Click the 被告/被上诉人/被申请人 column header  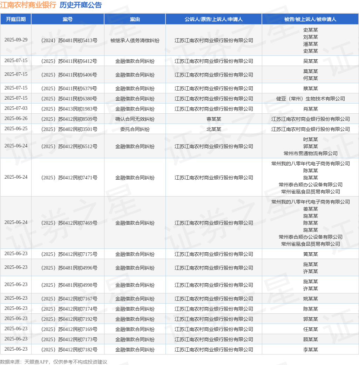coord(310,19)
